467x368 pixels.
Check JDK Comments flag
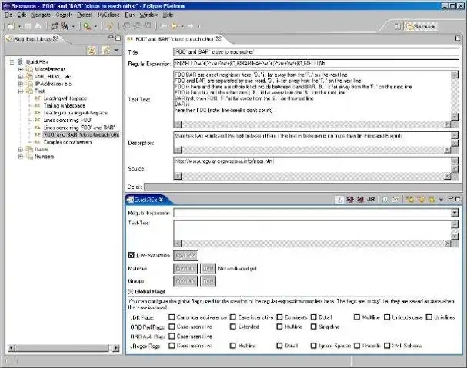(279, 317)
